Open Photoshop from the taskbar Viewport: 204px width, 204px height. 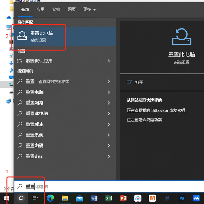click(182, 198)
